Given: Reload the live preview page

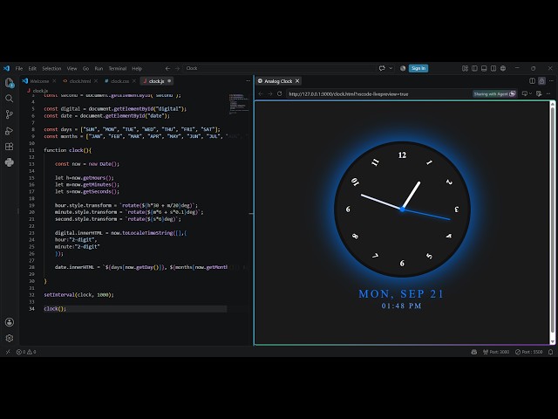Looking at the screenshot, I should tap(280, 93).
